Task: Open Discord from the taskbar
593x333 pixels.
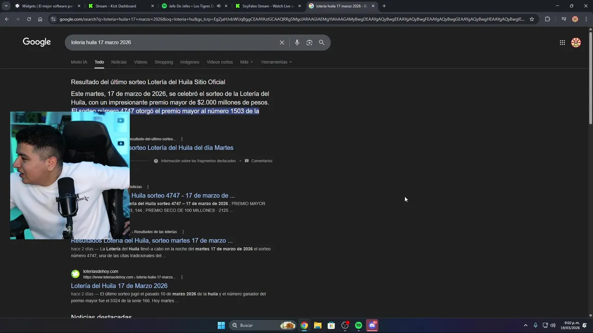Action: (x=372, y=325)
